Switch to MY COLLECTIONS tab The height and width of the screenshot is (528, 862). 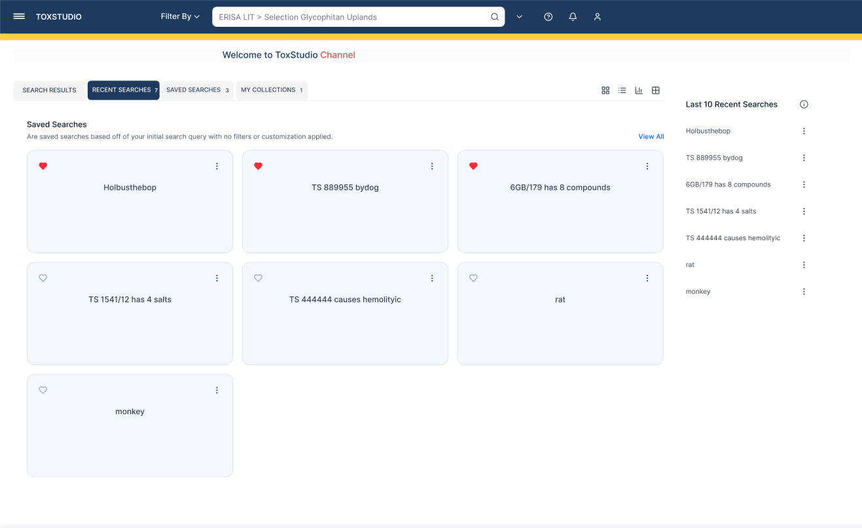(272, 90)
